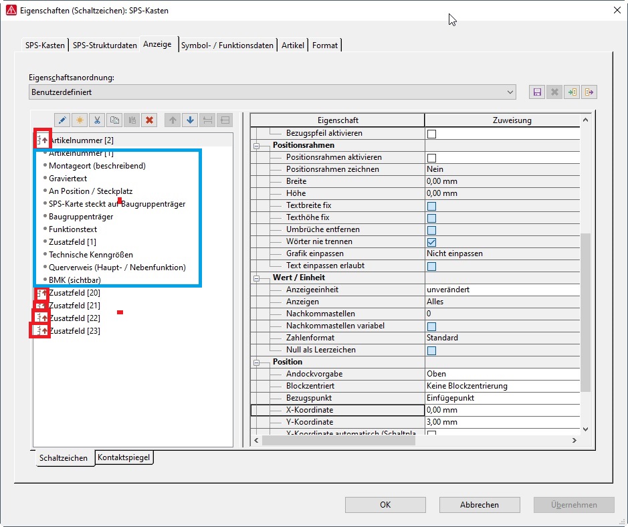This screenshot has height=527, width=628.
Task: Click the grey X delete-arrangement icon
Action: pyautogui.click(x=554, y=92)
